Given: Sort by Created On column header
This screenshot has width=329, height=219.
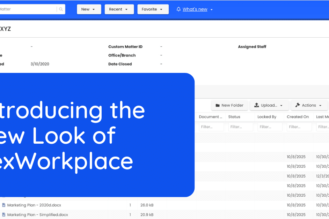Looking at the screenshot, I should tap(298, 117).
